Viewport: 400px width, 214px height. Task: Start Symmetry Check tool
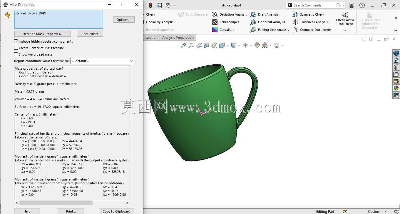click(x=308, y=14)
